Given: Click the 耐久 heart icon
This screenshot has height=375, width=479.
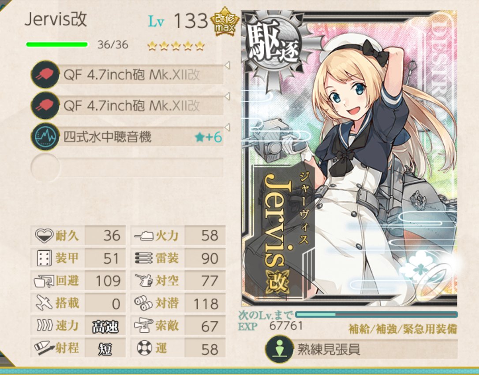Looking at the screenshot, I should click(44, 235).
